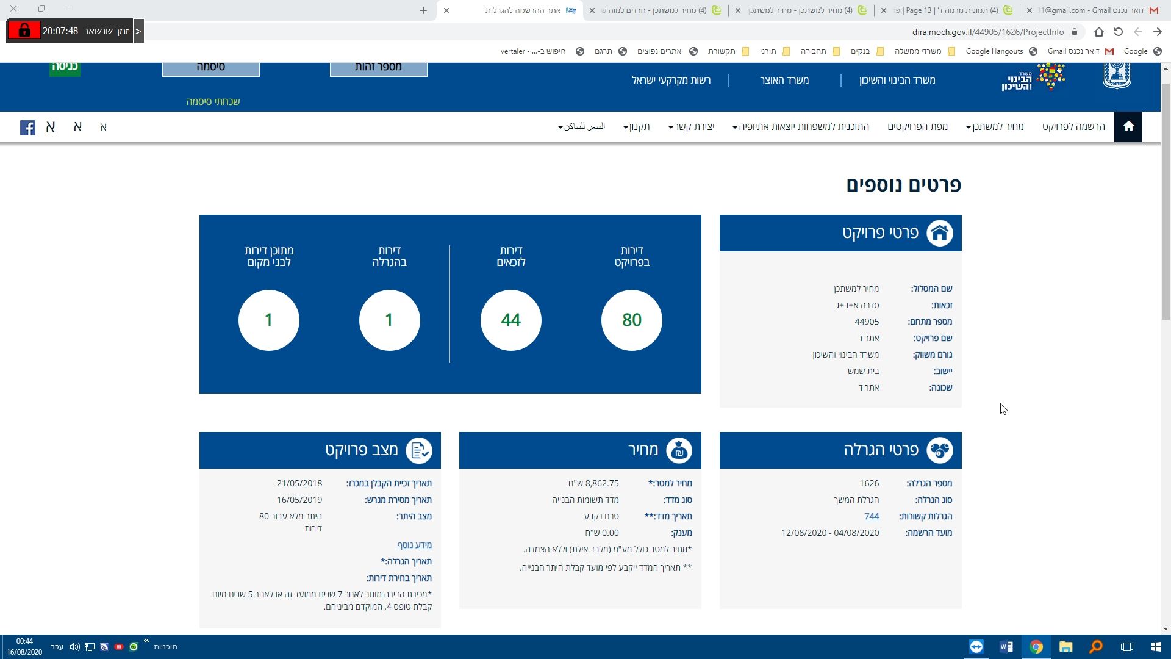
Task: Click the house icon on פרטי פרויקט panel
Action: pos(939,232)
